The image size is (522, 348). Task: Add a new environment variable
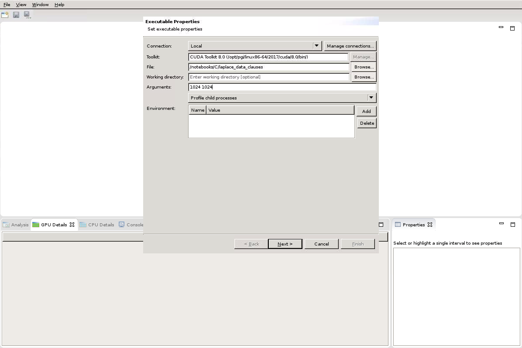(x=366, y=111)
